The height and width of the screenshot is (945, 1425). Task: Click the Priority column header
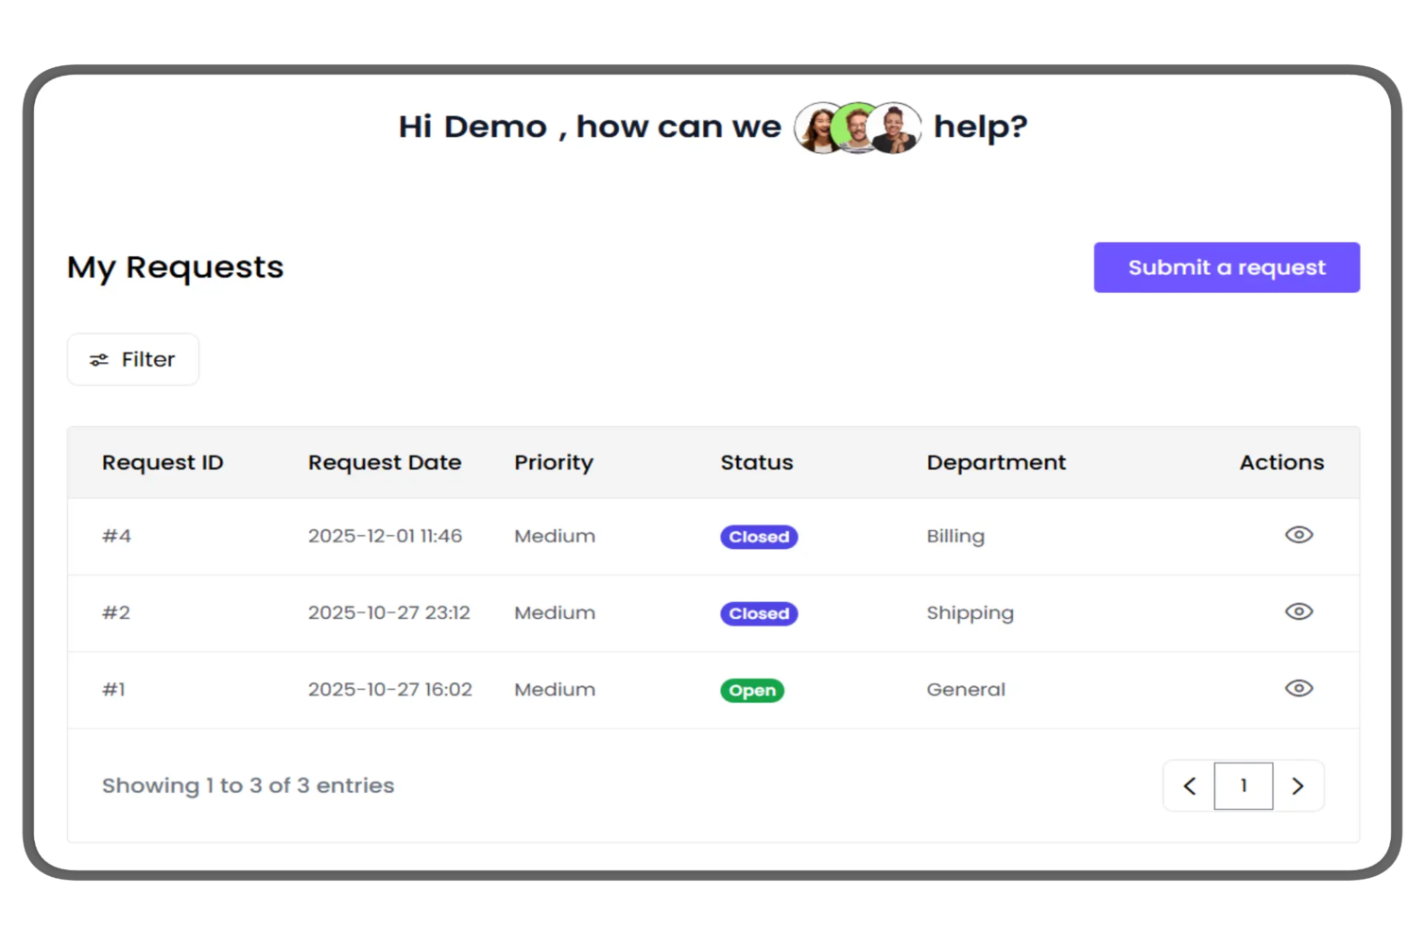[554, 462]
